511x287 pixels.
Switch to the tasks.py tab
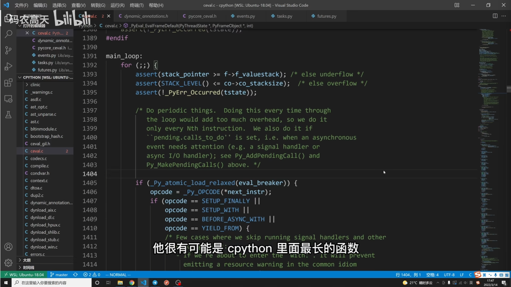click(x=284, y=16)
